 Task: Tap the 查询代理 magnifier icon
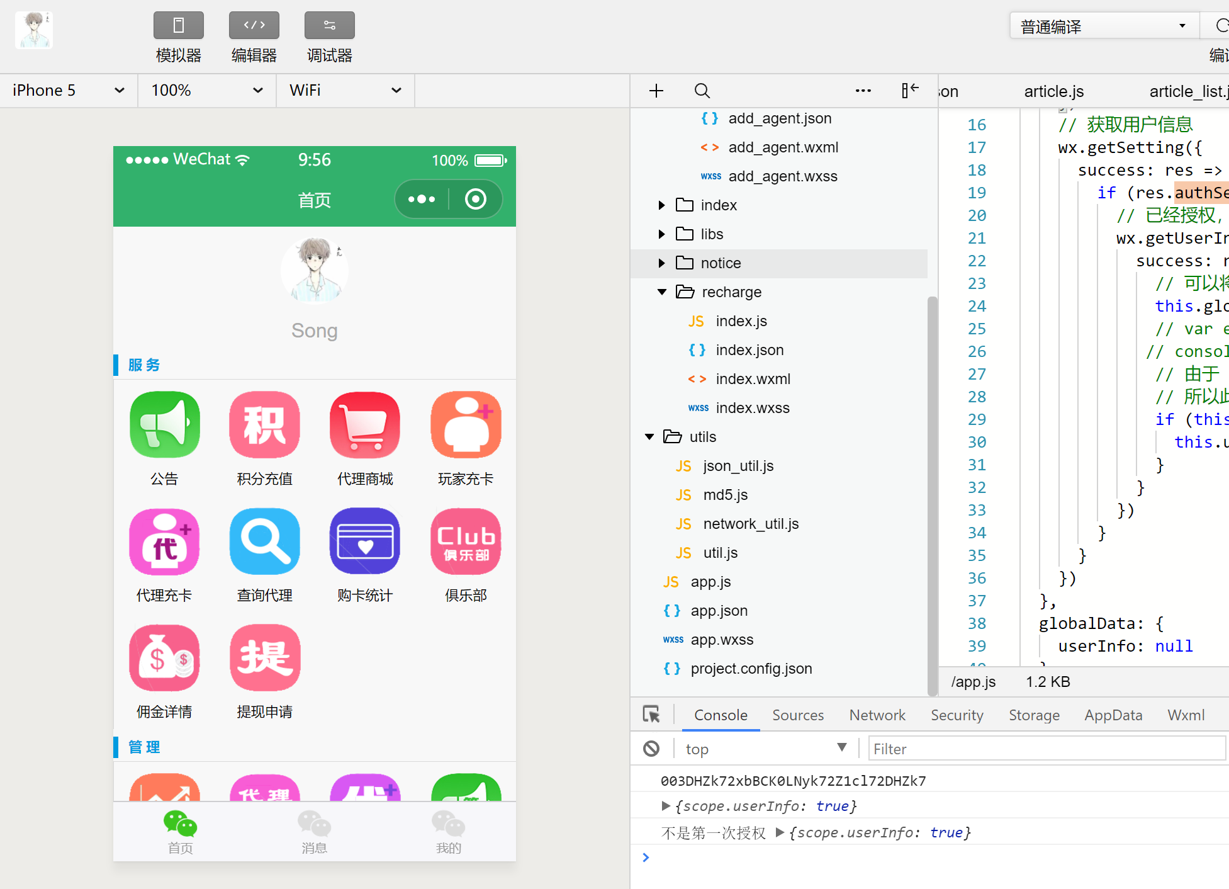tap(264, 541)
